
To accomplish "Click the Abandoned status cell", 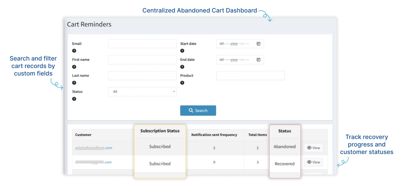I will tap(285, 147).
